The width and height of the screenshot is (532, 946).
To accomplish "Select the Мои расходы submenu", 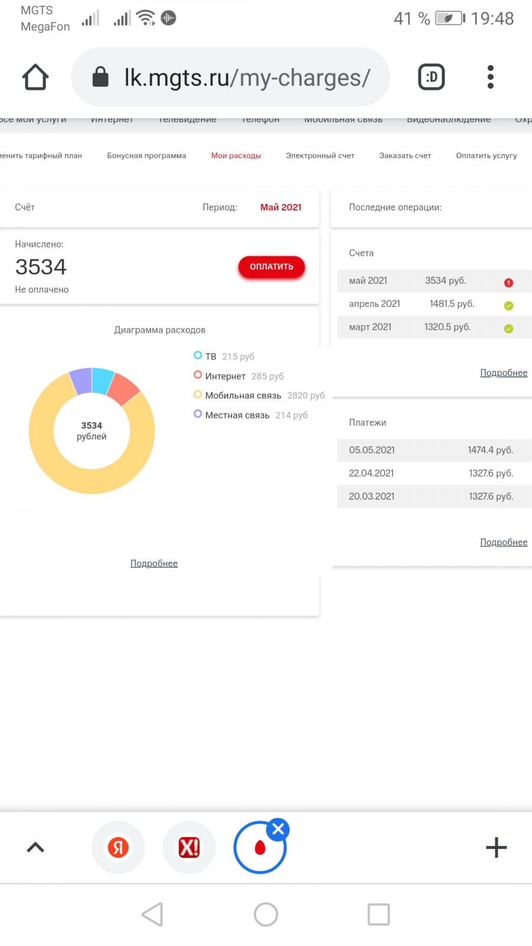I will 236,155.
